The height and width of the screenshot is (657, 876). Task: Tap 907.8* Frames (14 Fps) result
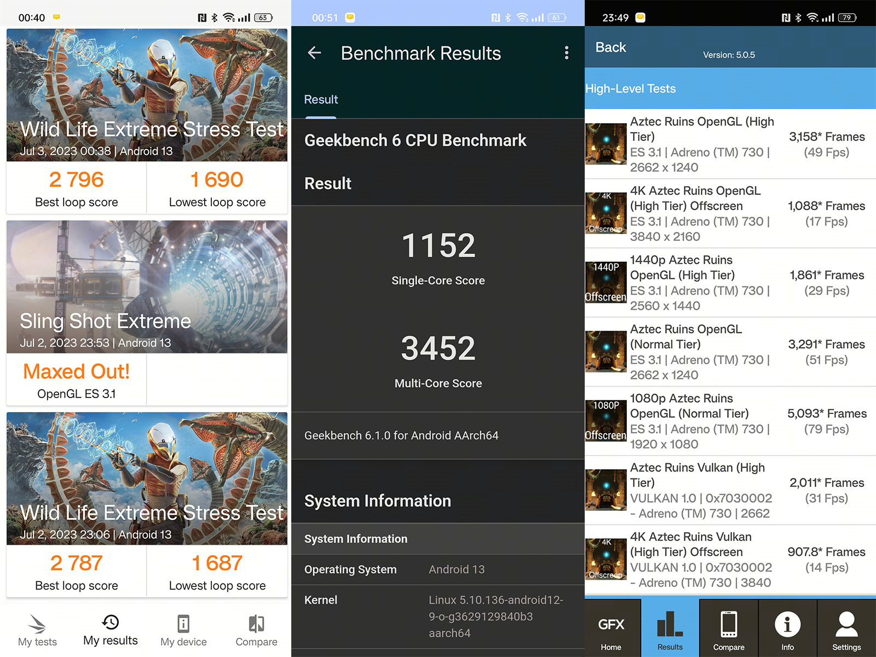coord(827,560)
